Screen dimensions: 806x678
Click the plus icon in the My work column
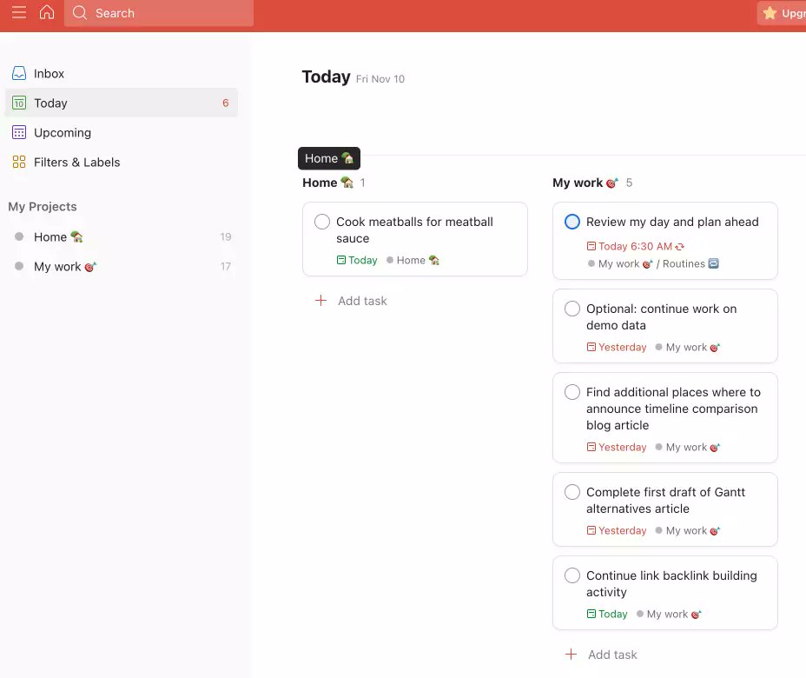point(571,655)
